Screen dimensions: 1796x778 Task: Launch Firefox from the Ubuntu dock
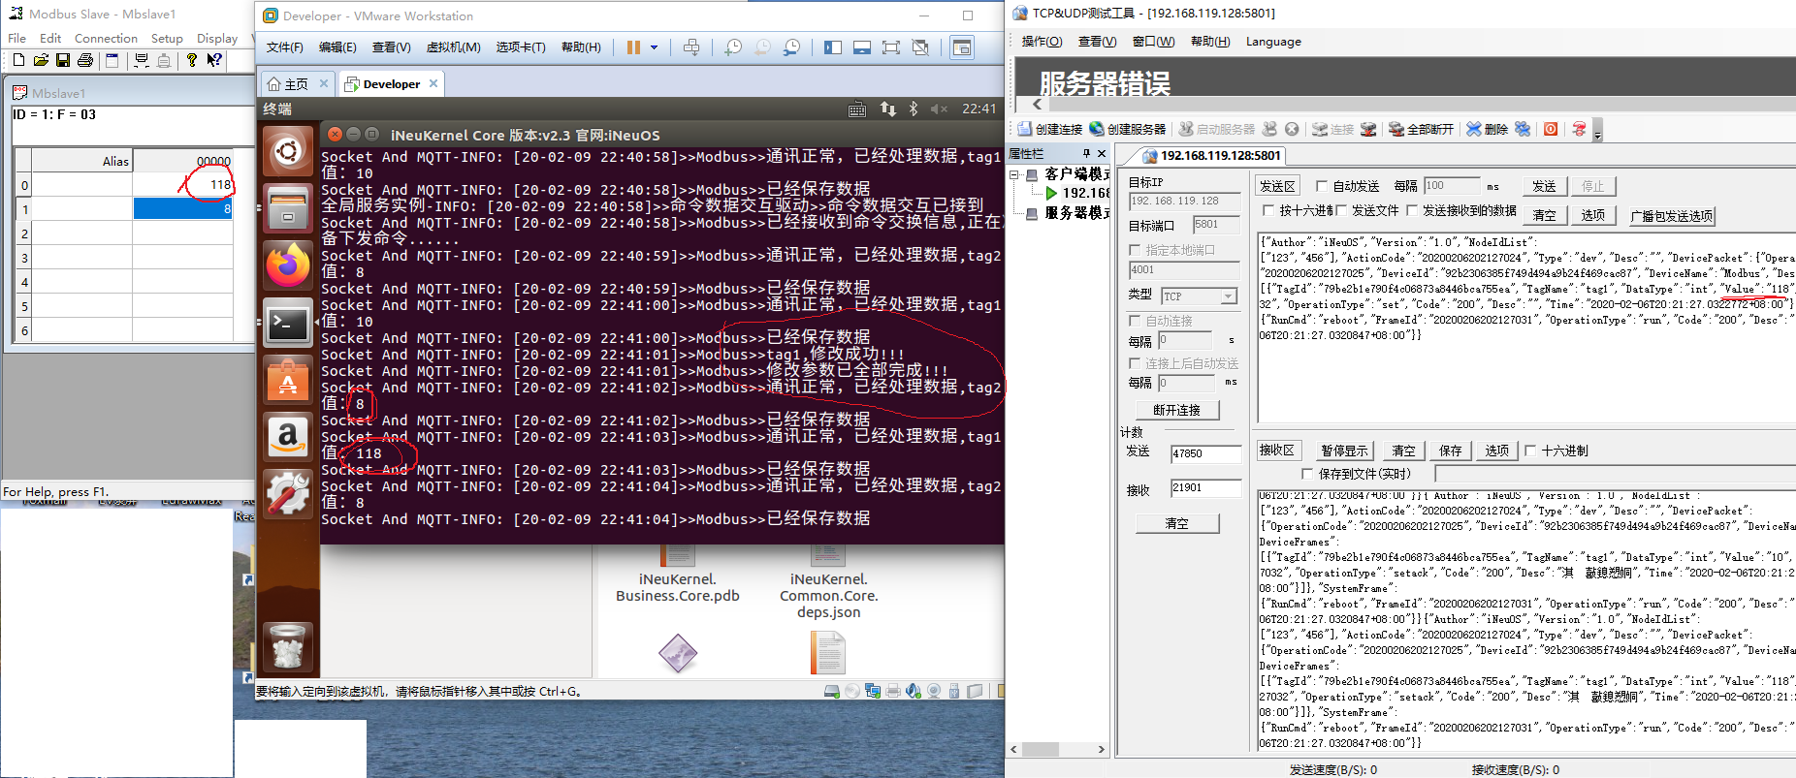[288, 265]
